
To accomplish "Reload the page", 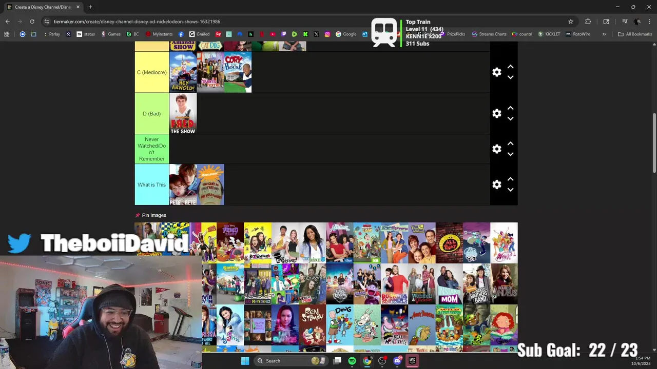I will [32, 22].
